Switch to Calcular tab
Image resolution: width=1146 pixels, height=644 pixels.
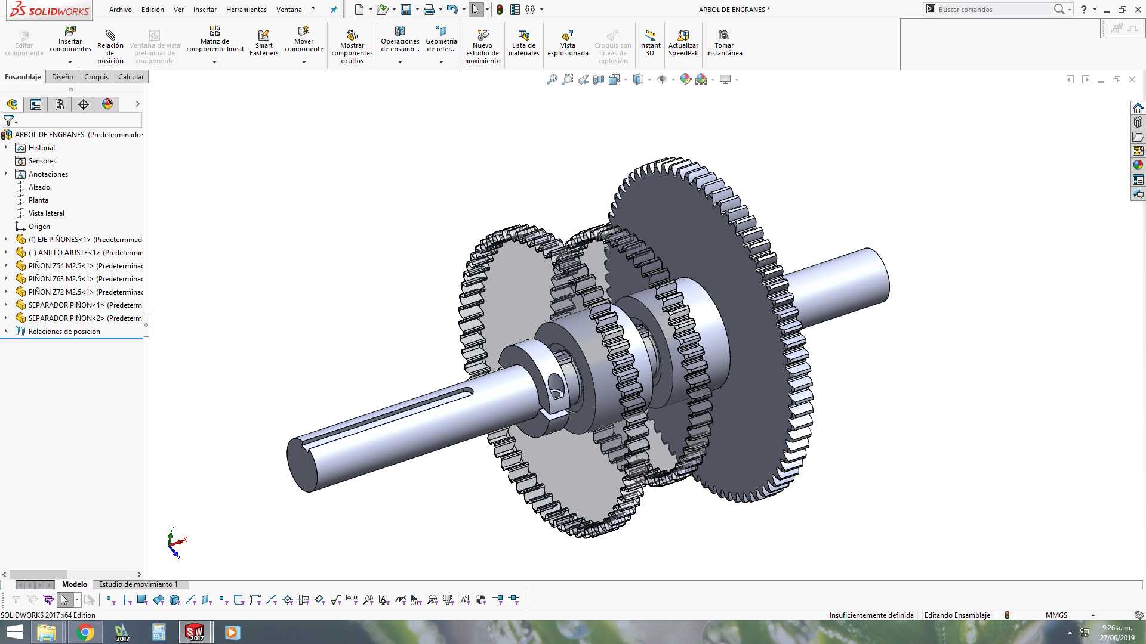point(131,77)
